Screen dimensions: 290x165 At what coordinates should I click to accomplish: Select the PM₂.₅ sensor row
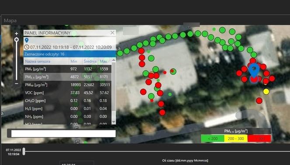(x=68, y=77)
